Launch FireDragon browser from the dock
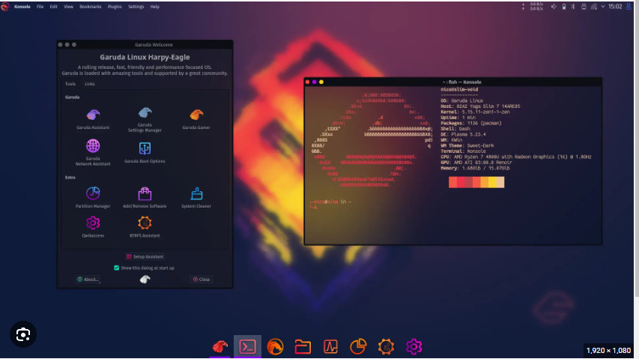Screen dimensions: 639x359 coord(275,347)
